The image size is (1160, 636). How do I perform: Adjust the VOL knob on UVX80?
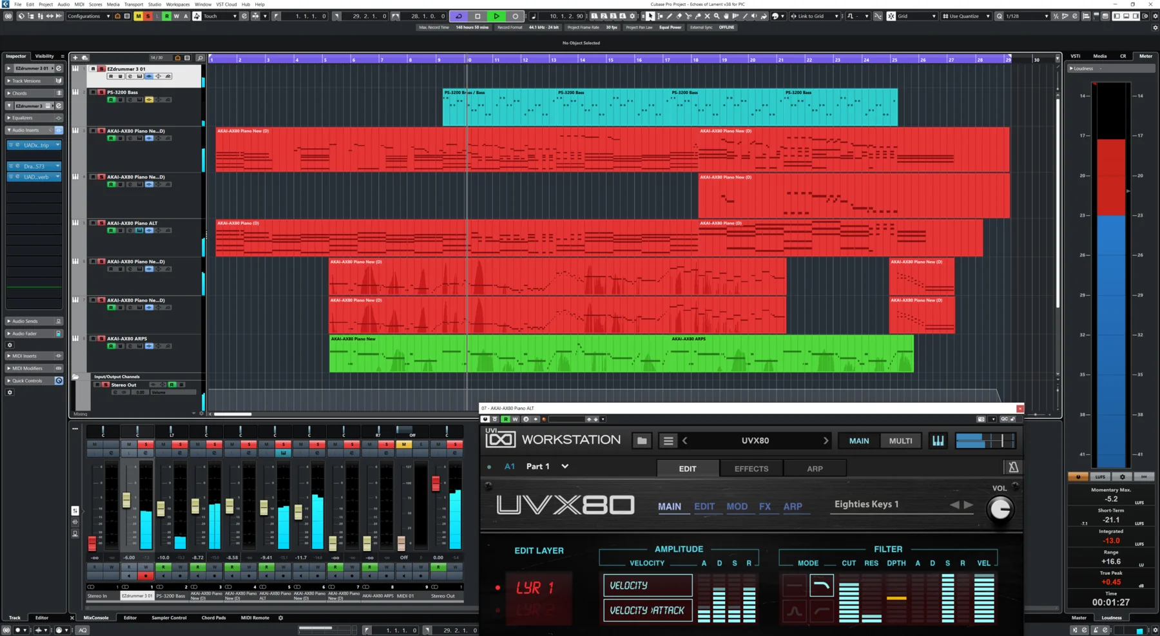[x=1001, y=509]
